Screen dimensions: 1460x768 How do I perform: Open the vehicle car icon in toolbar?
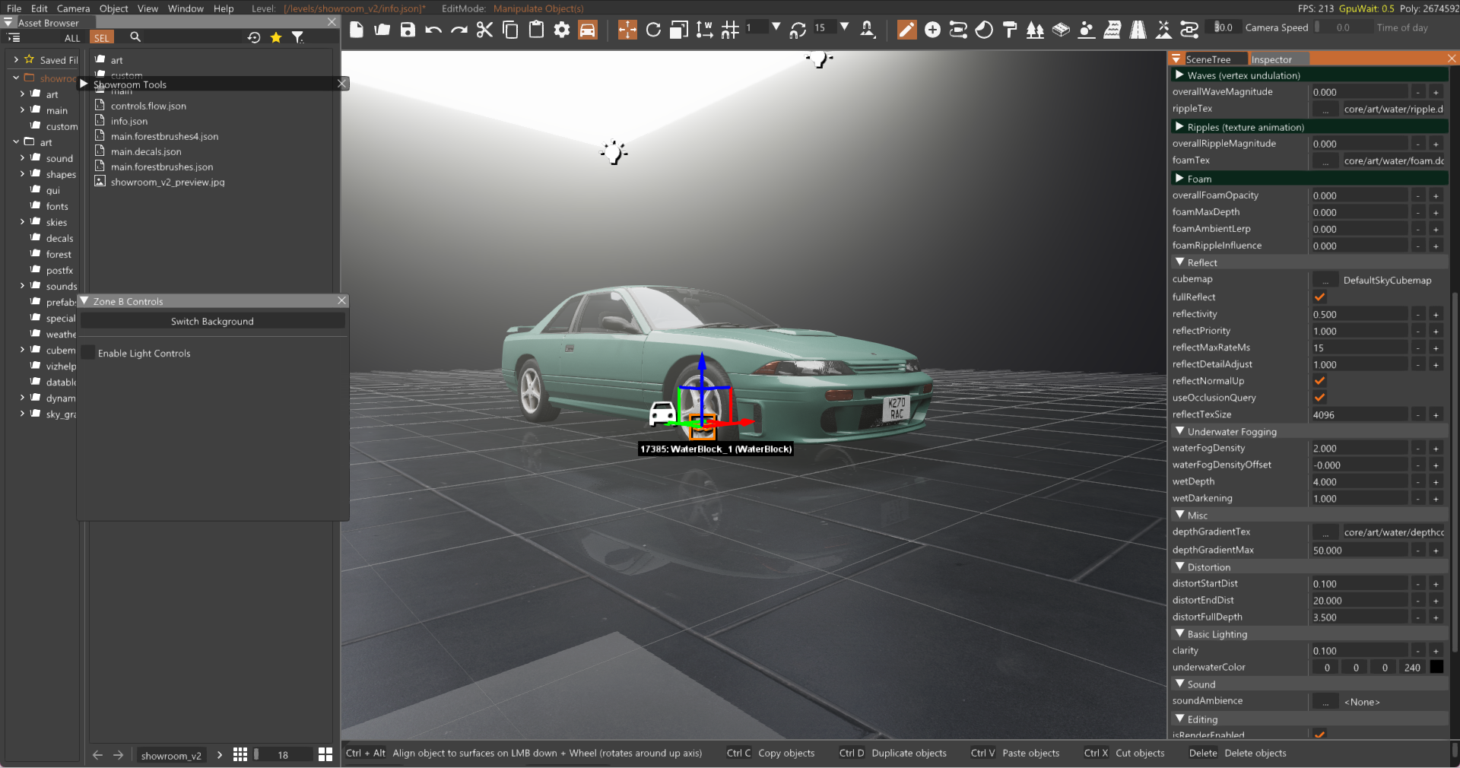point(588,30)
